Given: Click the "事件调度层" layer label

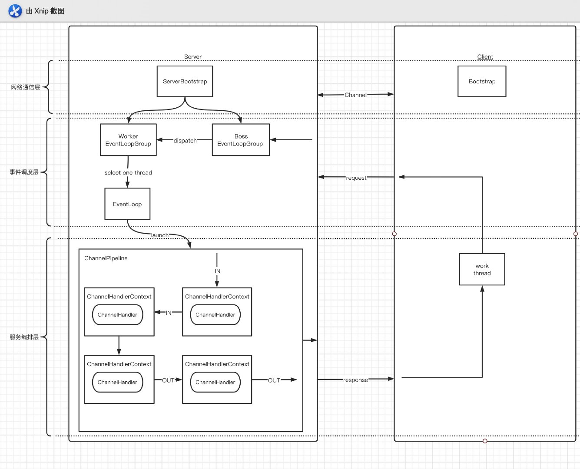Looking at the screenshot, I should coord(24,172).
